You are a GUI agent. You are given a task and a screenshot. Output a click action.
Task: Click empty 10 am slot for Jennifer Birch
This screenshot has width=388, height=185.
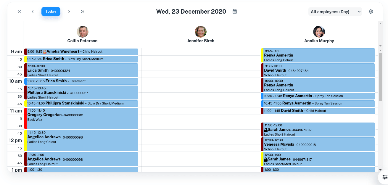tap(201, 81)
